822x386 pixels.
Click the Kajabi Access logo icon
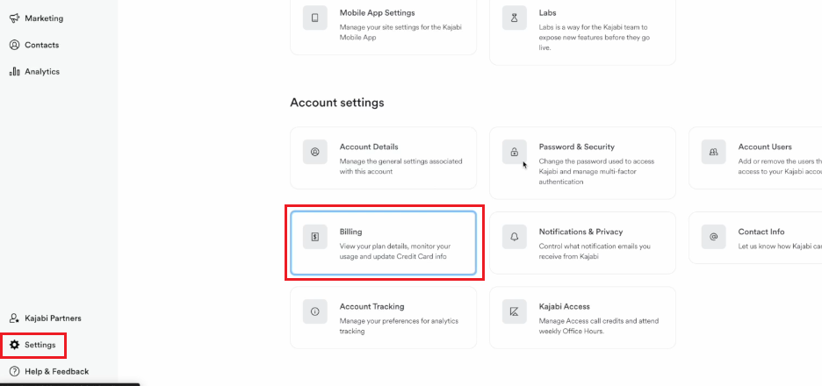515,311
